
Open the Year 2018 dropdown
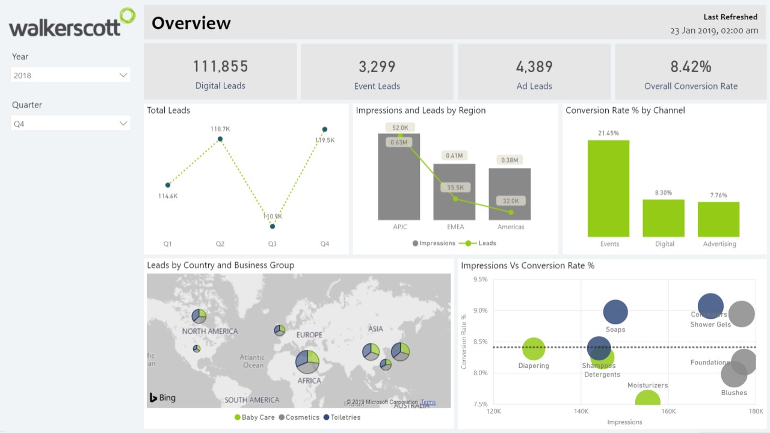[x=70, y=75]
